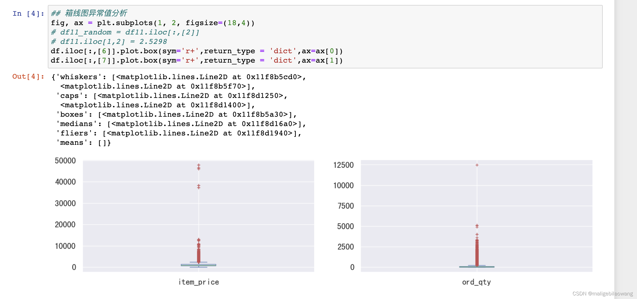
Task: Click the highest outlier marker in ord_qty plot
Action: (477, 165)
